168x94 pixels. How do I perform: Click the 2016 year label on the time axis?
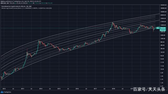(77, 89)
